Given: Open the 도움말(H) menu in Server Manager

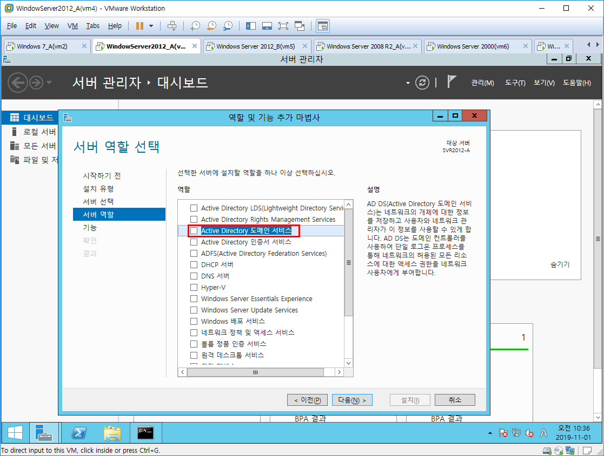Looking at the screenshot, I should coord(577,83).
